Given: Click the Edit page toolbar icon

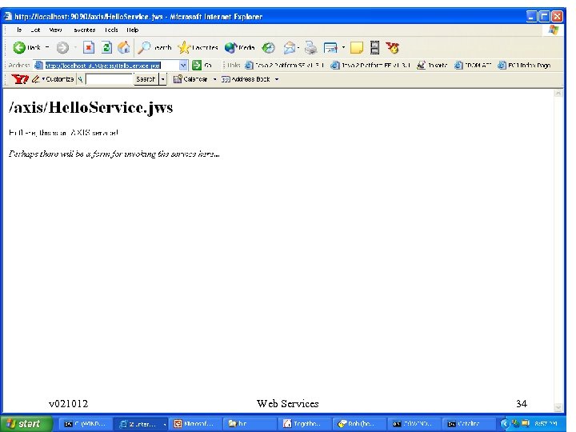Looking at the screenshot, I should (330, 47).
